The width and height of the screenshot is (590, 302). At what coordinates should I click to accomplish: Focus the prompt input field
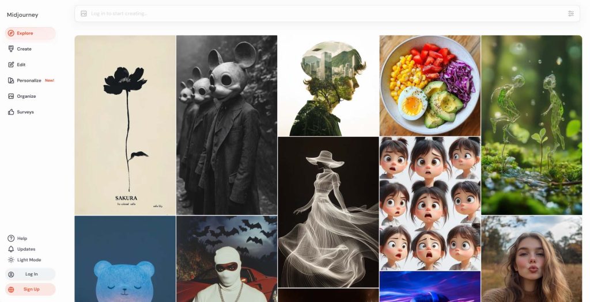[x=327, y=14]
